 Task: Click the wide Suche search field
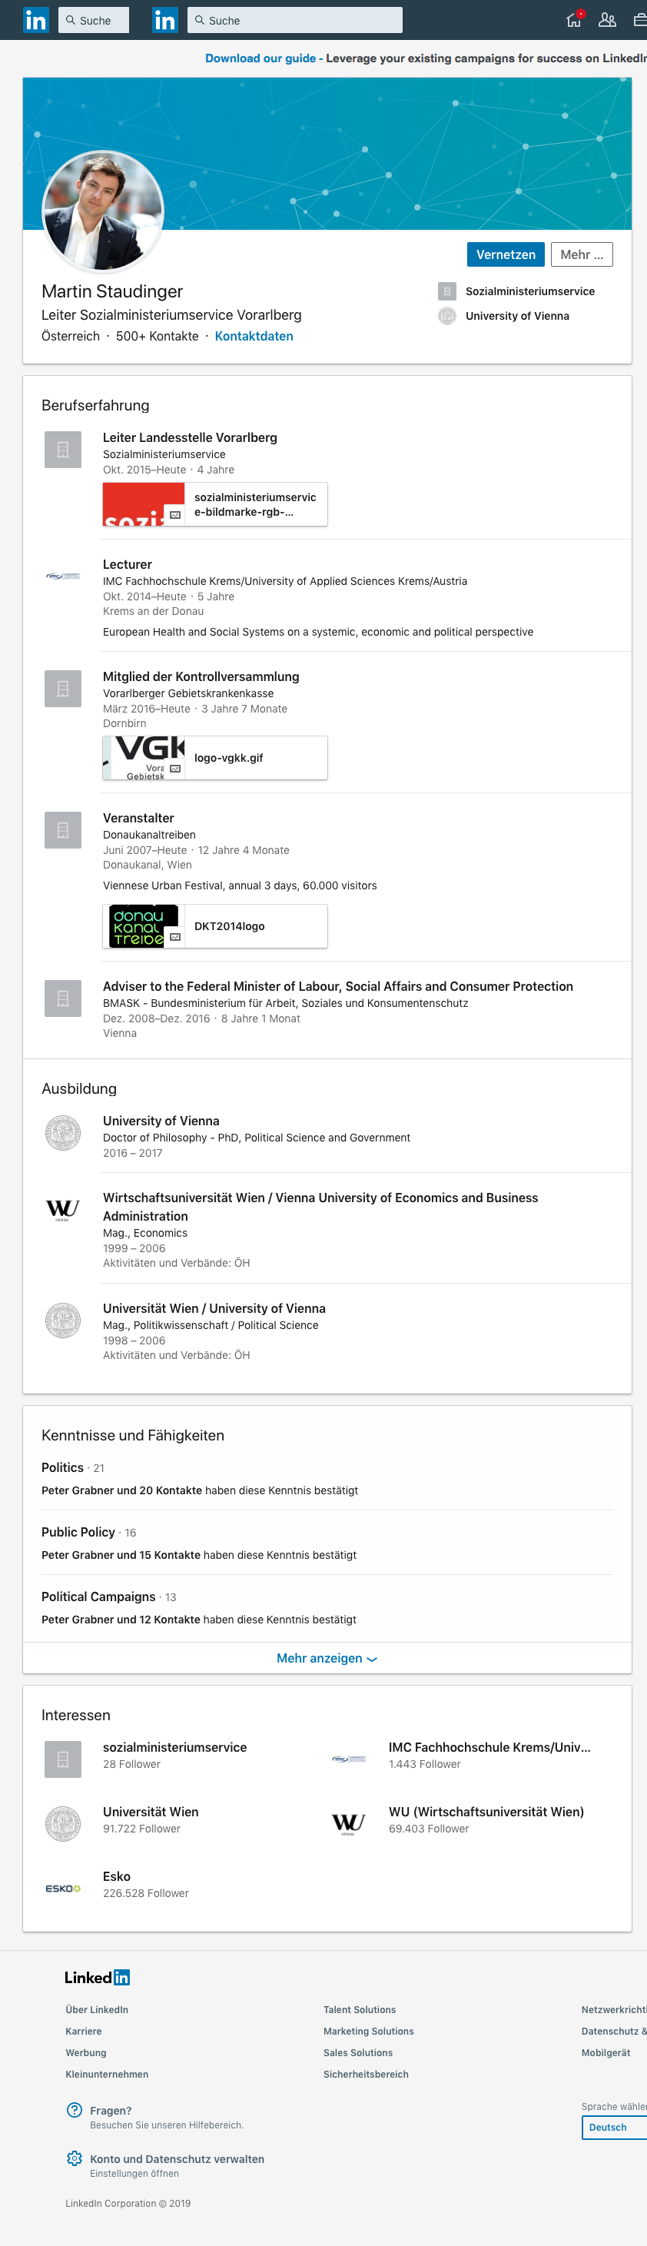click(295, 20)
